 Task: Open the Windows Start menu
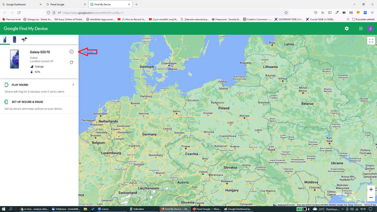[x=3, y=209]
